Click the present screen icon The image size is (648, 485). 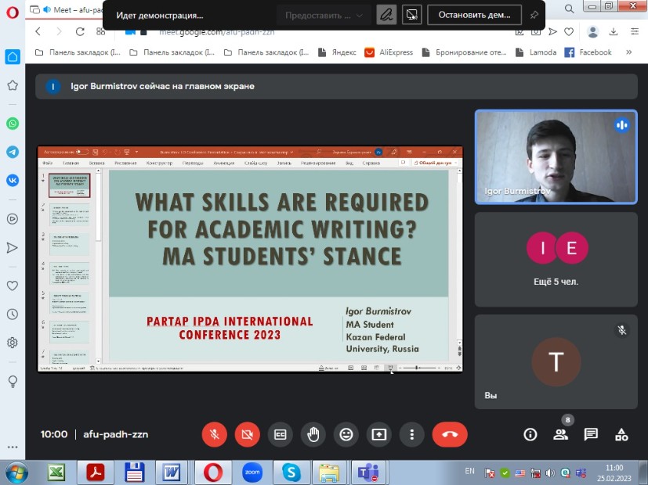[379, 434]
